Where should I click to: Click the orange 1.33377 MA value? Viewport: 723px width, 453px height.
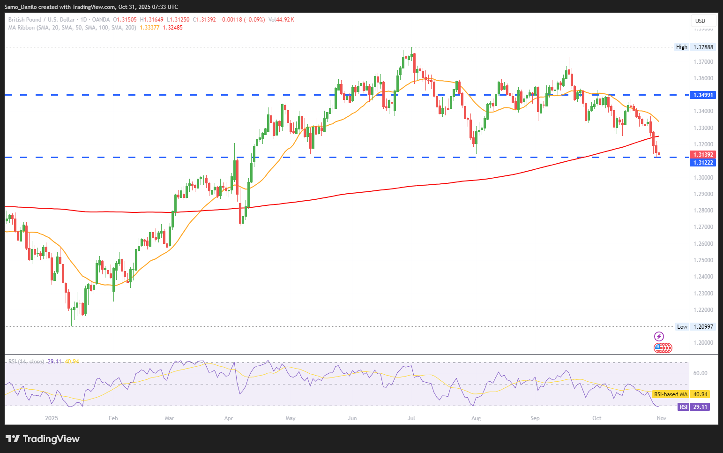[149, 28]
